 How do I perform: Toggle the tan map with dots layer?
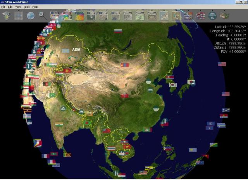click(176, 15)
